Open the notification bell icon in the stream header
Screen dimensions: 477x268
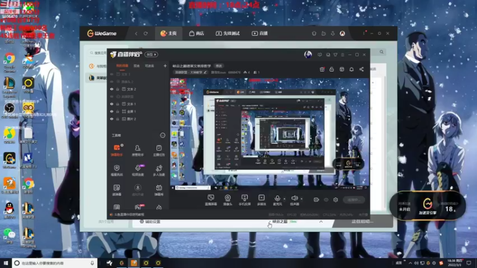pos(351,69)
